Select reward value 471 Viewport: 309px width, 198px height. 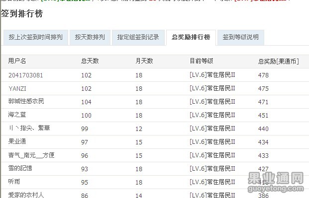click(263, 102)
